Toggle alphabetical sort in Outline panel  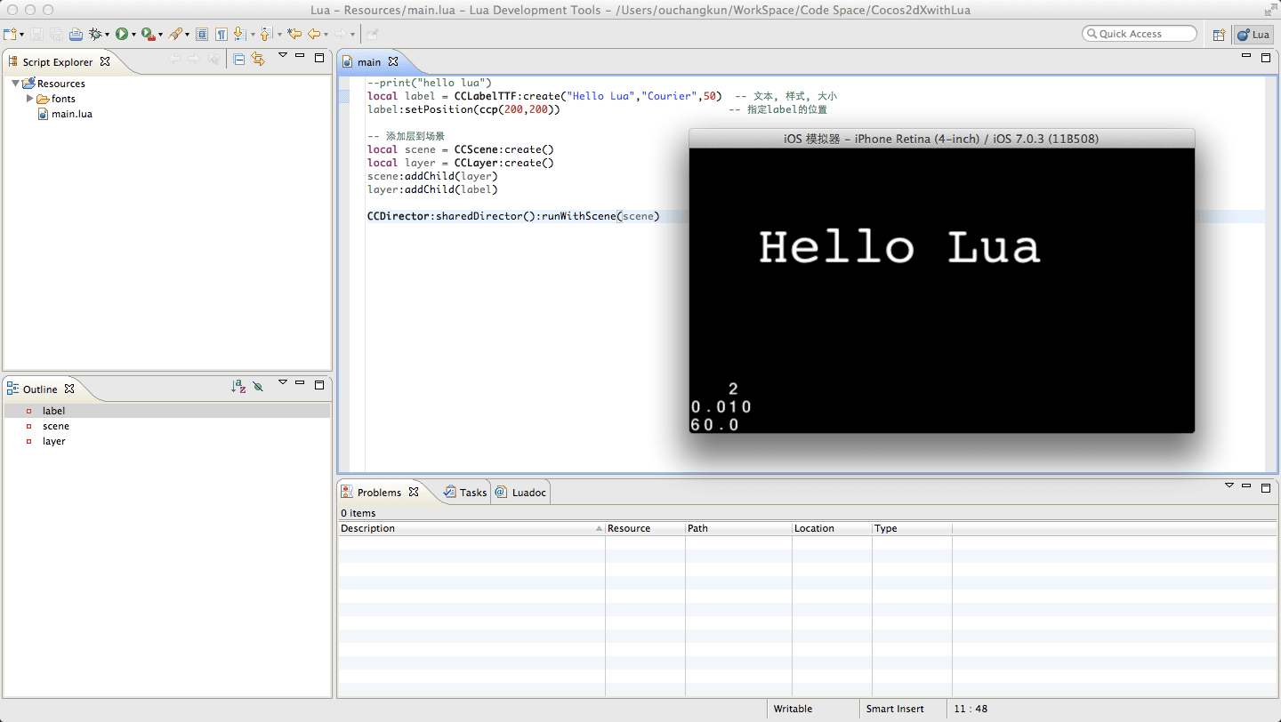point(238,387)
